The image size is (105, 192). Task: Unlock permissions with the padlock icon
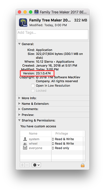(83, 165)
